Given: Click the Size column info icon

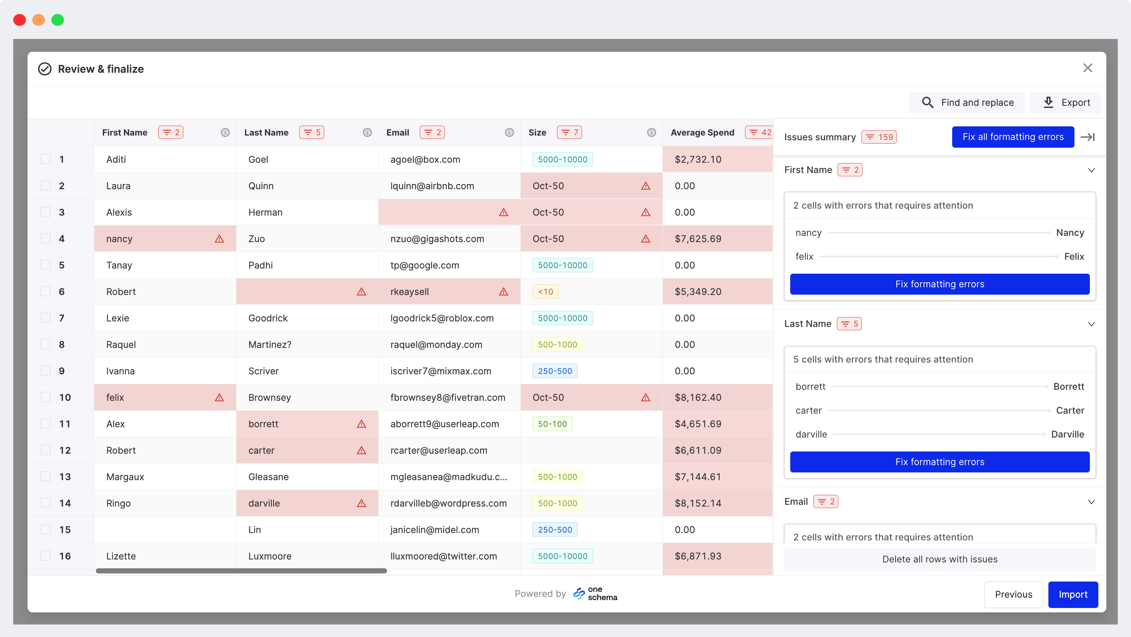Looking at the screenshot, I should tap(651, 133).
